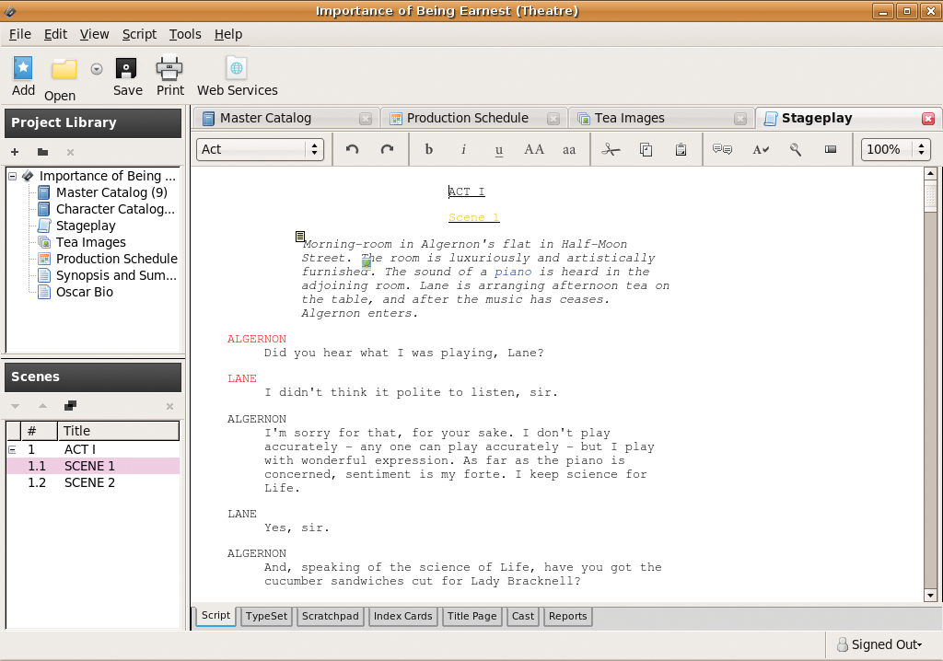Open the Help menu
This screenshot has width=943, height=661.
tap(228, 34)
